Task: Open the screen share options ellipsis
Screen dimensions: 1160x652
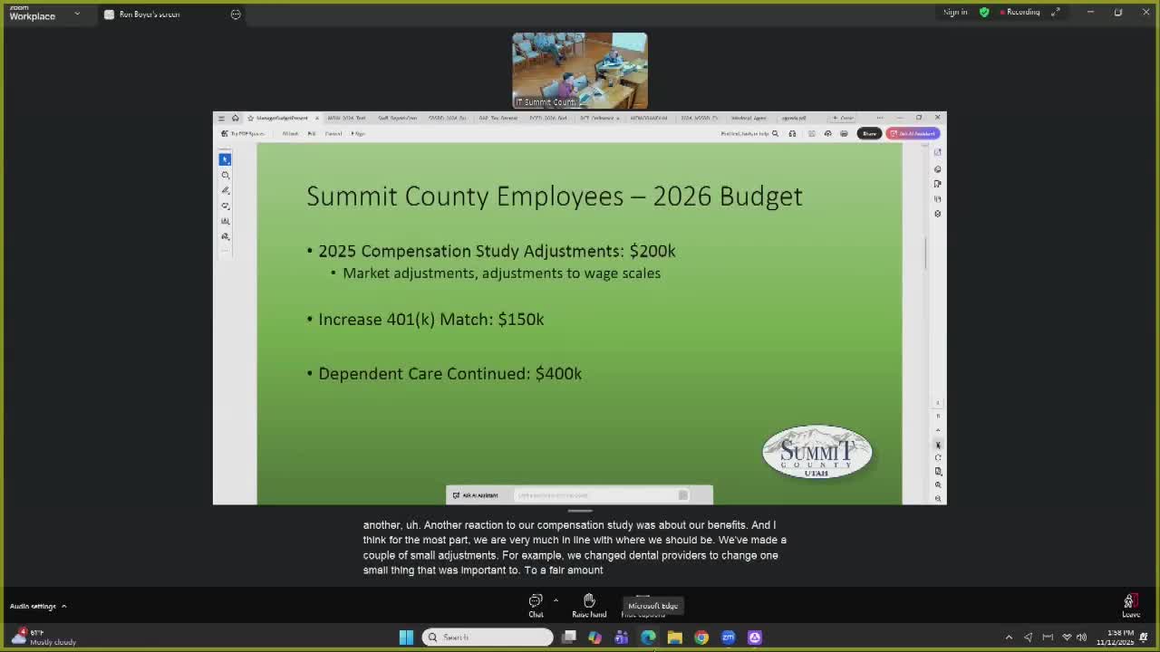Action: coord(236,14)
